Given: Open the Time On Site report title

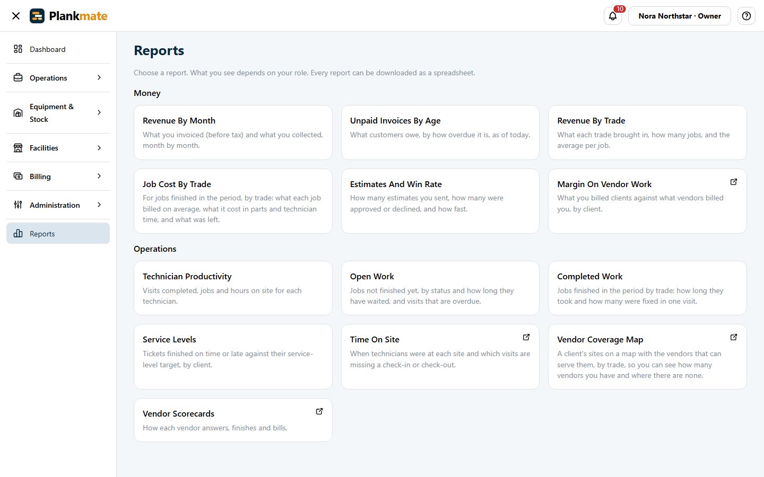Looking at the screenshot, I should pos(375,339).
